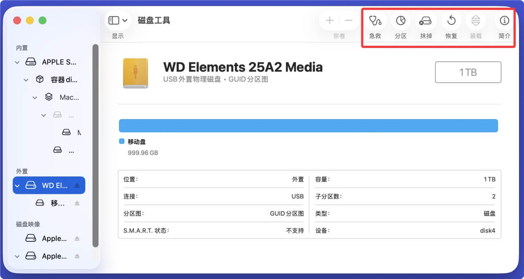Screen dimensions: 524x279
Task: Select the 抹掉 (Erase) toolbar icon
Action: pyautogui.click(x=425, y=20)
